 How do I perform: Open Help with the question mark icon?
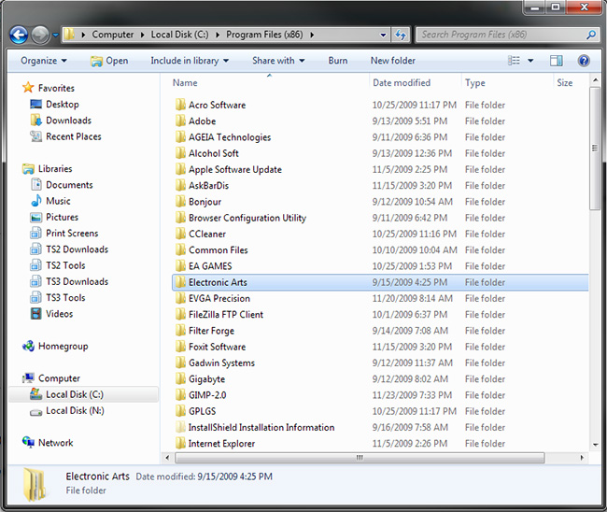(x=584, y=61)
